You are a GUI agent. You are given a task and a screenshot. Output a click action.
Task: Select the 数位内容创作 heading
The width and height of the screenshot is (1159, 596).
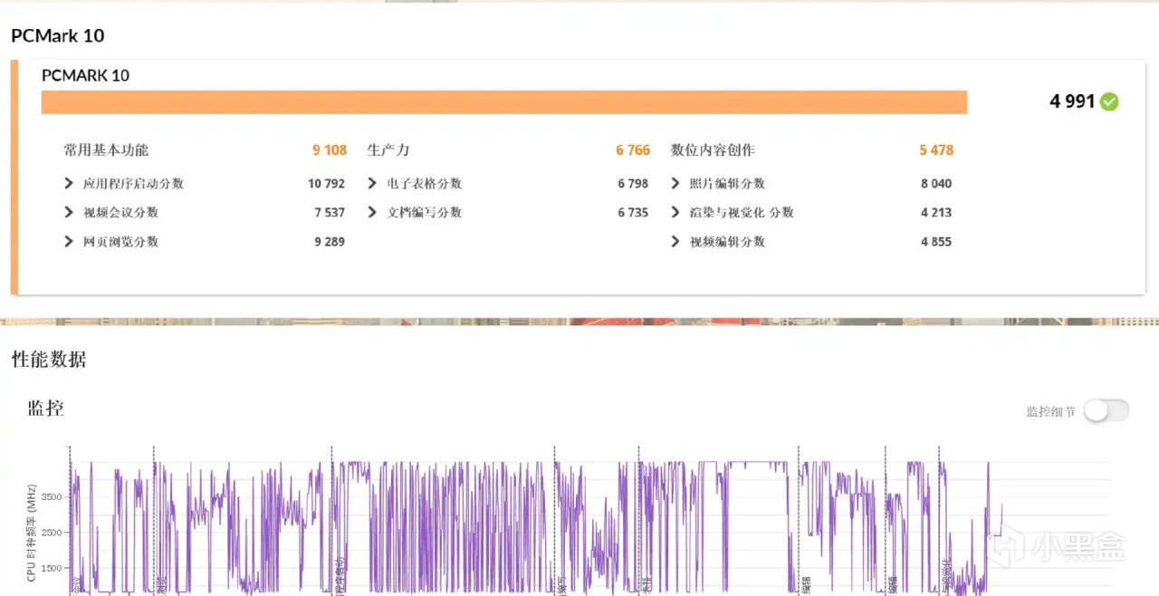pos(713,150)
